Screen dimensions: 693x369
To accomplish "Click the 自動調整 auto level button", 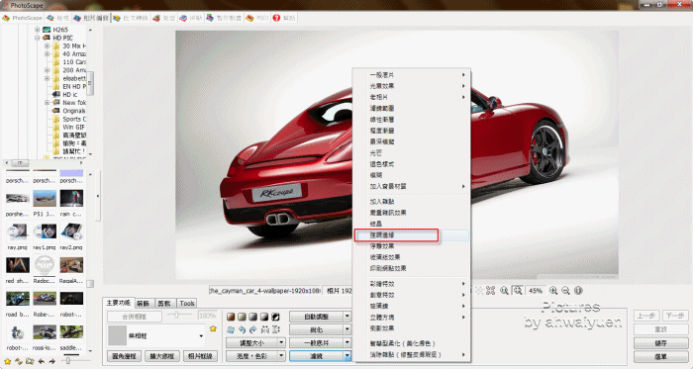I will [x=317, y=316].
